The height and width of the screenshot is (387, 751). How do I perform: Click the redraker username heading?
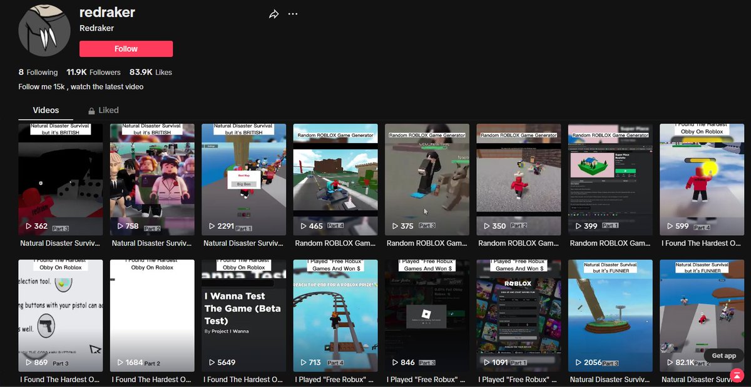pyautogui.click(x=107, y=12)
